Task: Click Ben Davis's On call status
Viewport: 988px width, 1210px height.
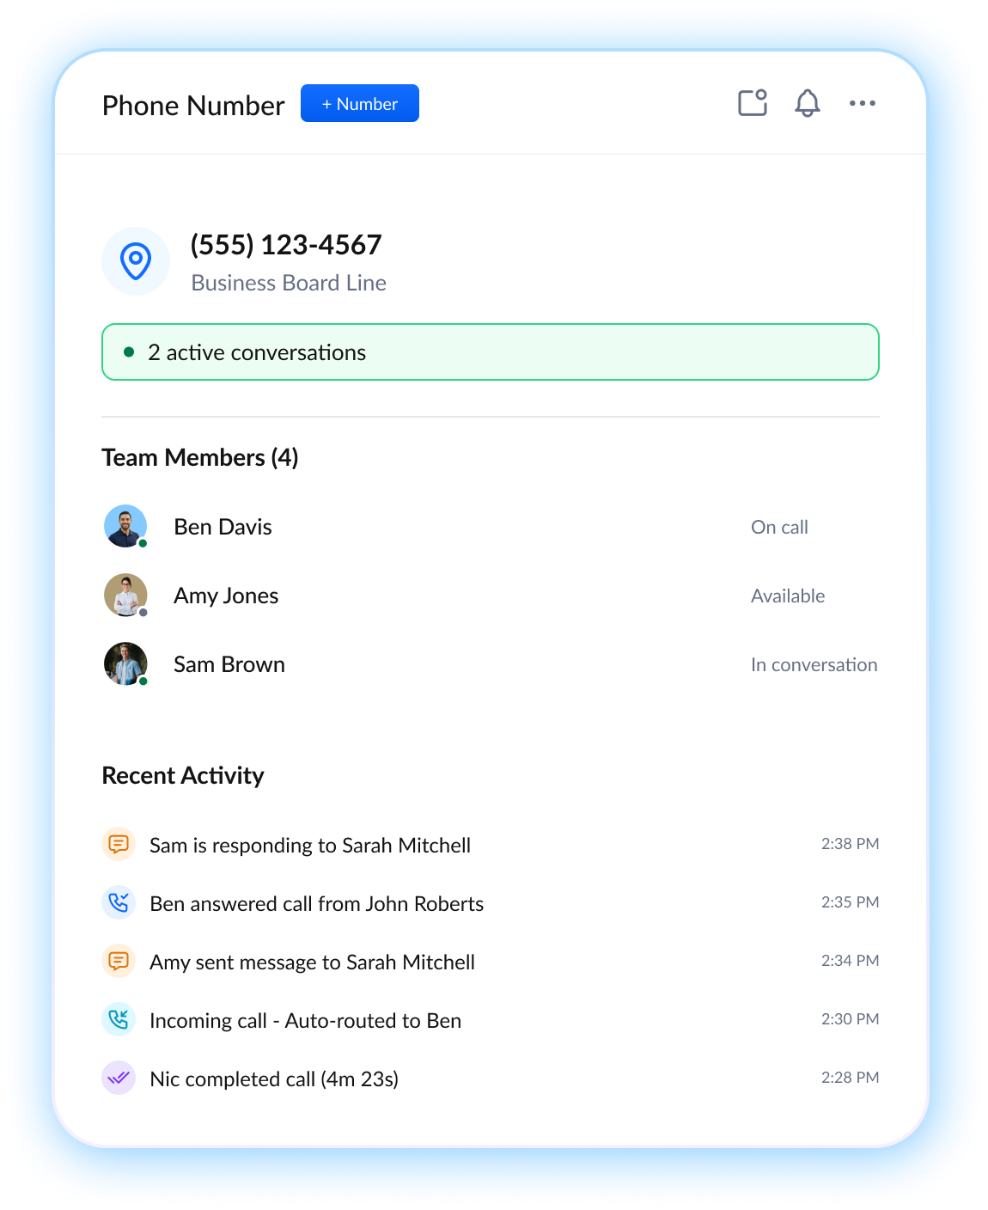Action: click(x=779, y=527)
